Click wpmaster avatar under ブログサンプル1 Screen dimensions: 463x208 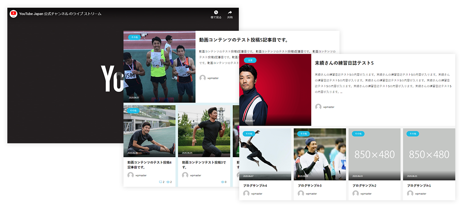click(410, 193)
